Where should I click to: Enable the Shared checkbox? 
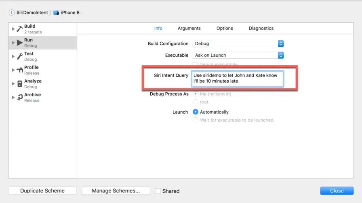[x=158, y=191]
